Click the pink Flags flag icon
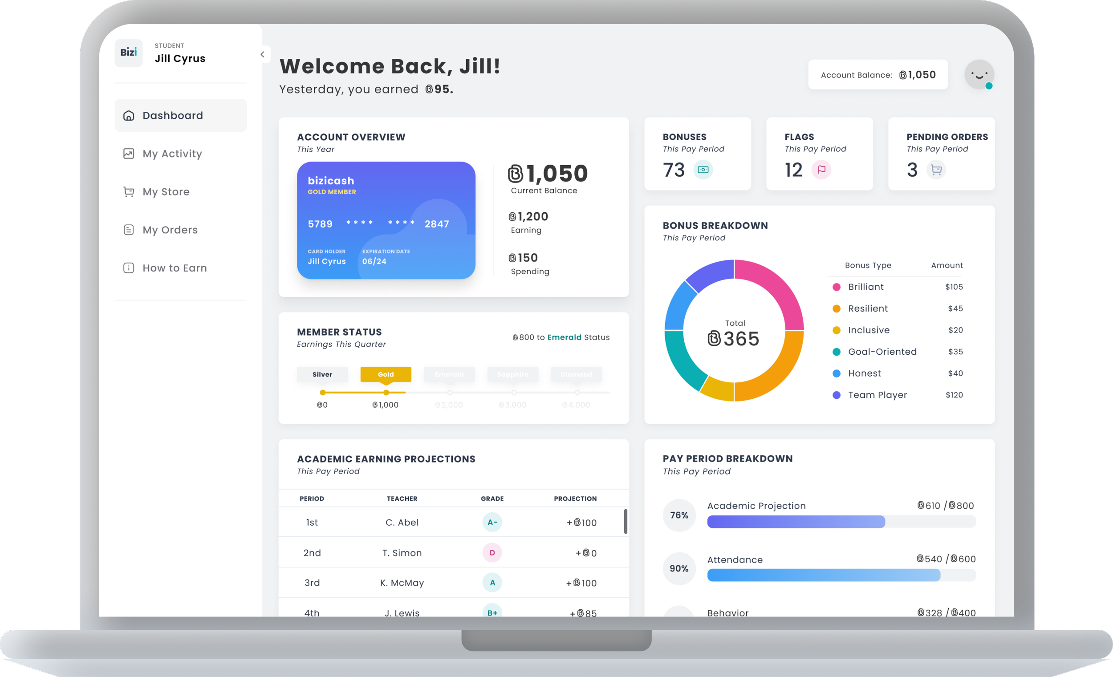 [821, 170]
